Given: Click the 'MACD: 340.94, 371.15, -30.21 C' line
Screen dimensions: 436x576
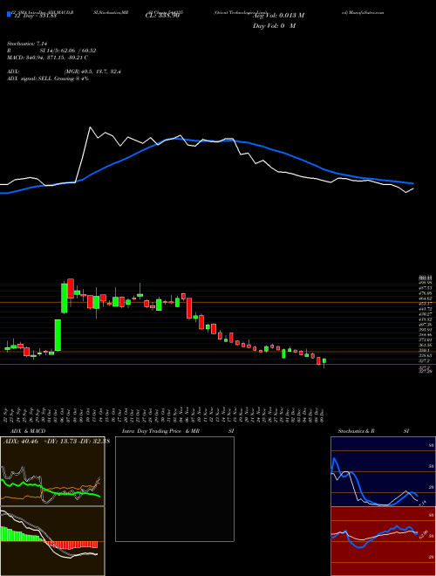Looking at the screenshot, I should (47, 58).
